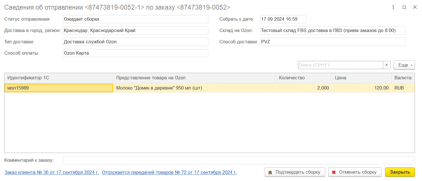
Task: Maximize the shipment details window
Action: coord(404,7)
